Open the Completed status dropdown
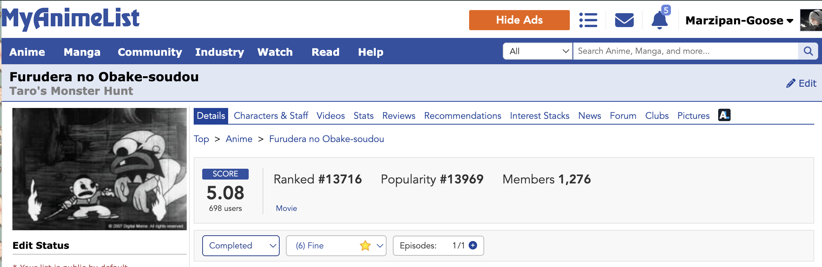 (x=241, y=246)
